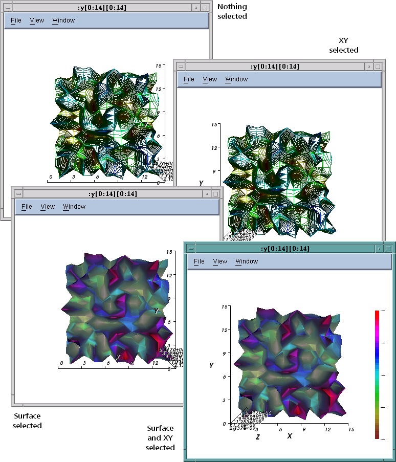
Task: Open Window menu in the color bar window
Action: pos(247,261)
